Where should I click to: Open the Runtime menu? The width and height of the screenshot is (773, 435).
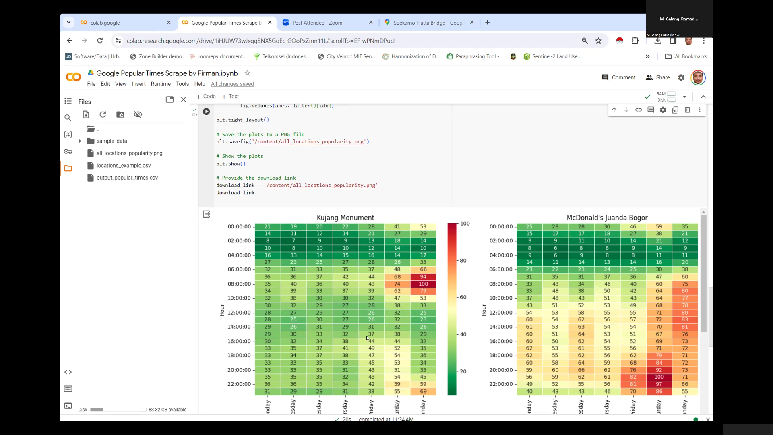pos(161,84)
